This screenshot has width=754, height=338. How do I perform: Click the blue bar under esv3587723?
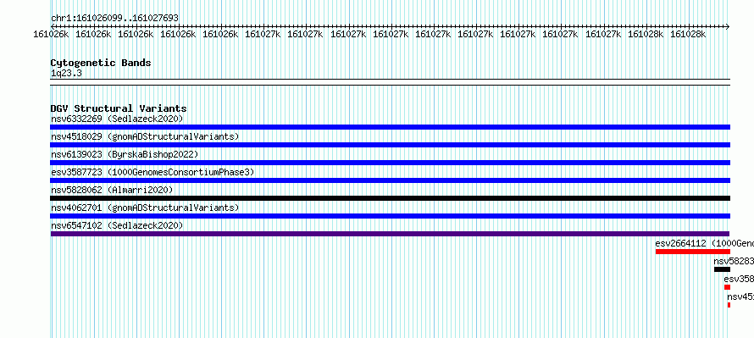pos(390,180)
